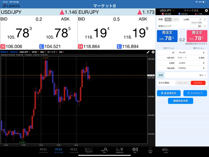Screen dimensions: 209x157
Task: Open the 設定 gear-and-wrench settings icon
Action: pos(135,150)
